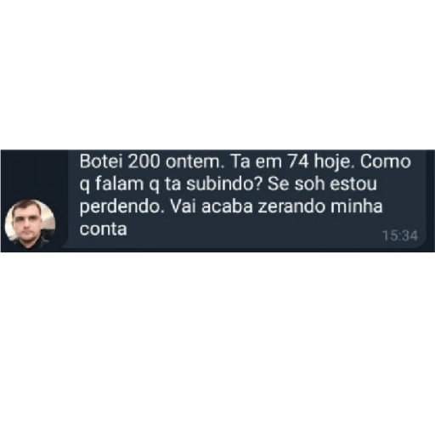435x435 pixels.
Task: Click the word "perdendo." in the message
Action: [122, 207]
